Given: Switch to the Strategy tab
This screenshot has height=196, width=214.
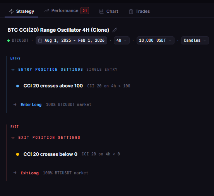Looking at the screenshot, I should coord(22,11).
